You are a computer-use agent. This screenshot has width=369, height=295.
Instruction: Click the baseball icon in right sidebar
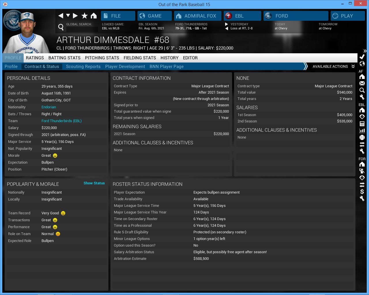362,137
